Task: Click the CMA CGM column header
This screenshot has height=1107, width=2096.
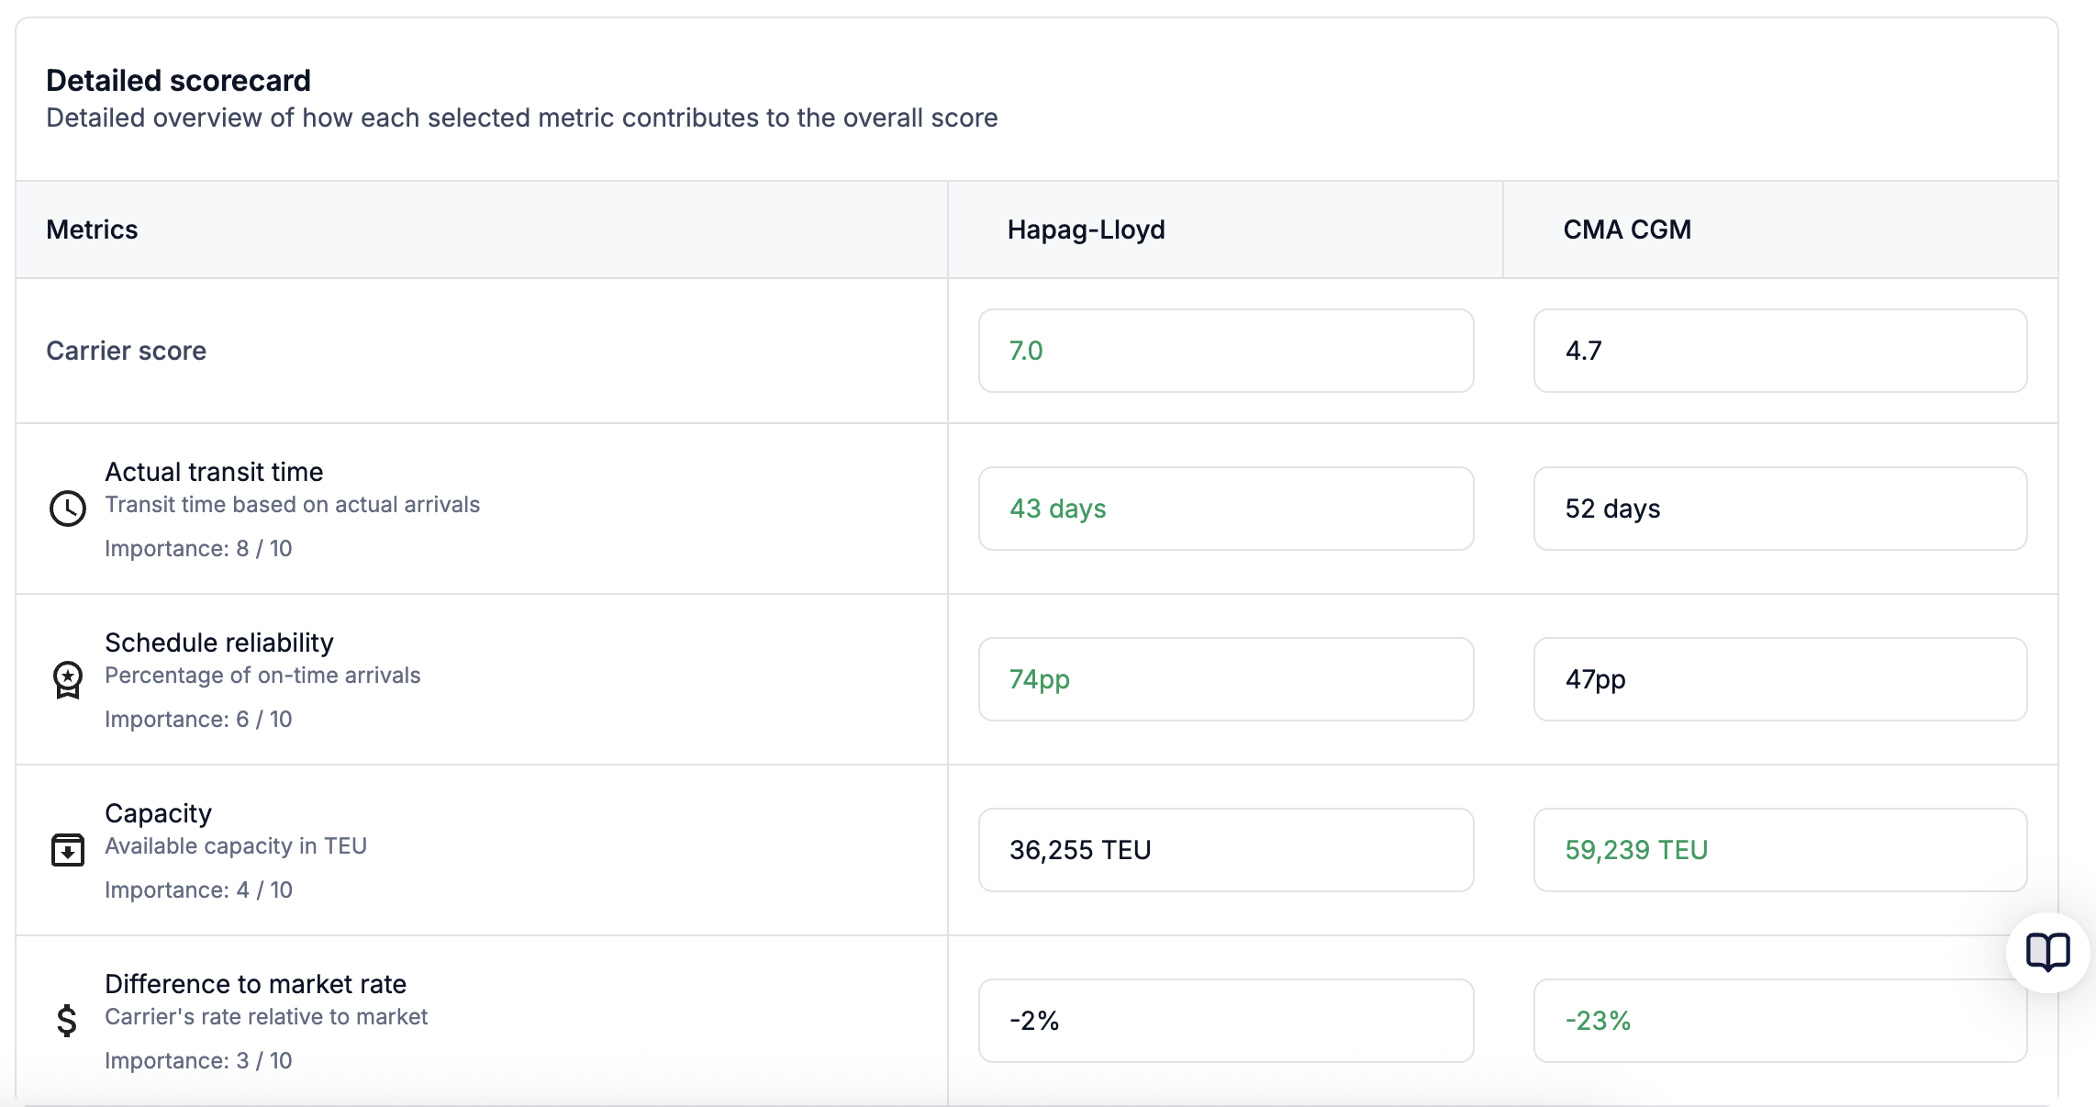Action: pyautogui.click(x=1626, y=229)
